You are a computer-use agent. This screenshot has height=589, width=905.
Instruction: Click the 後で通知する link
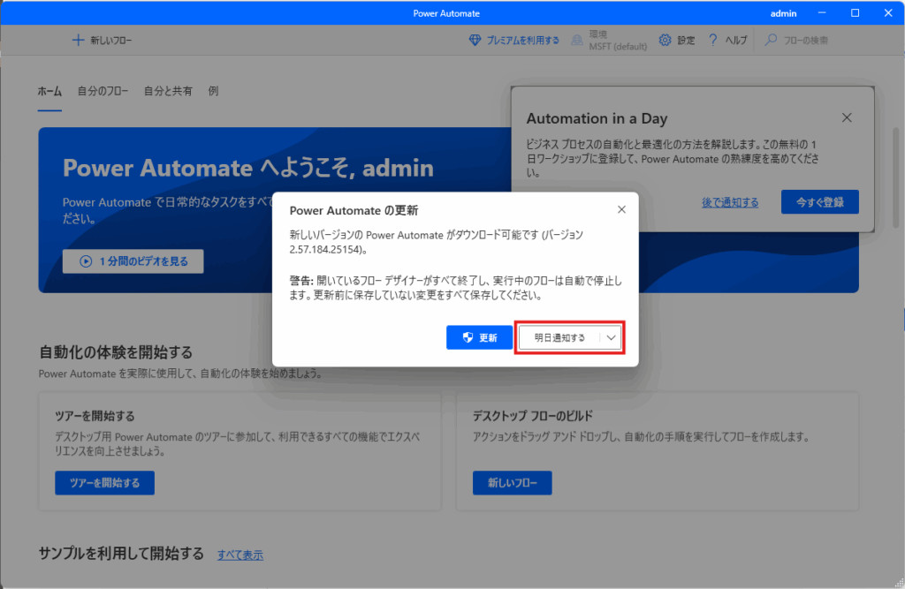tap(730, 202)
